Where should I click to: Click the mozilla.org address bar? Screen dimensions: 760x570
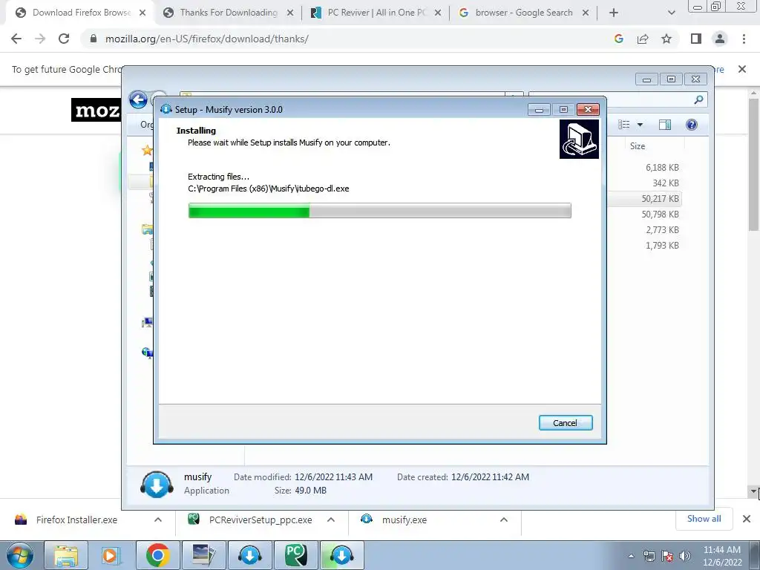pyautogui.click(x=349, y=39)
